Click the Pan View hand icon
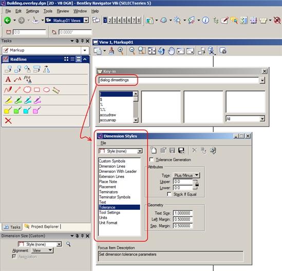 [x=171, y=51]
